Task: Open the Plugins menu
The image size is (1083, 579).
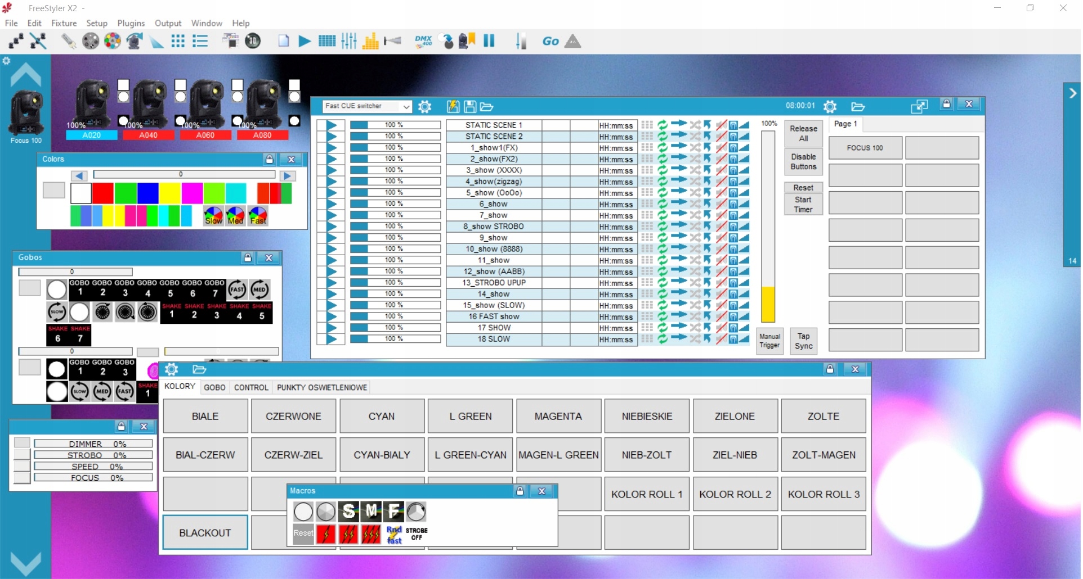Action: click(131, 23)
